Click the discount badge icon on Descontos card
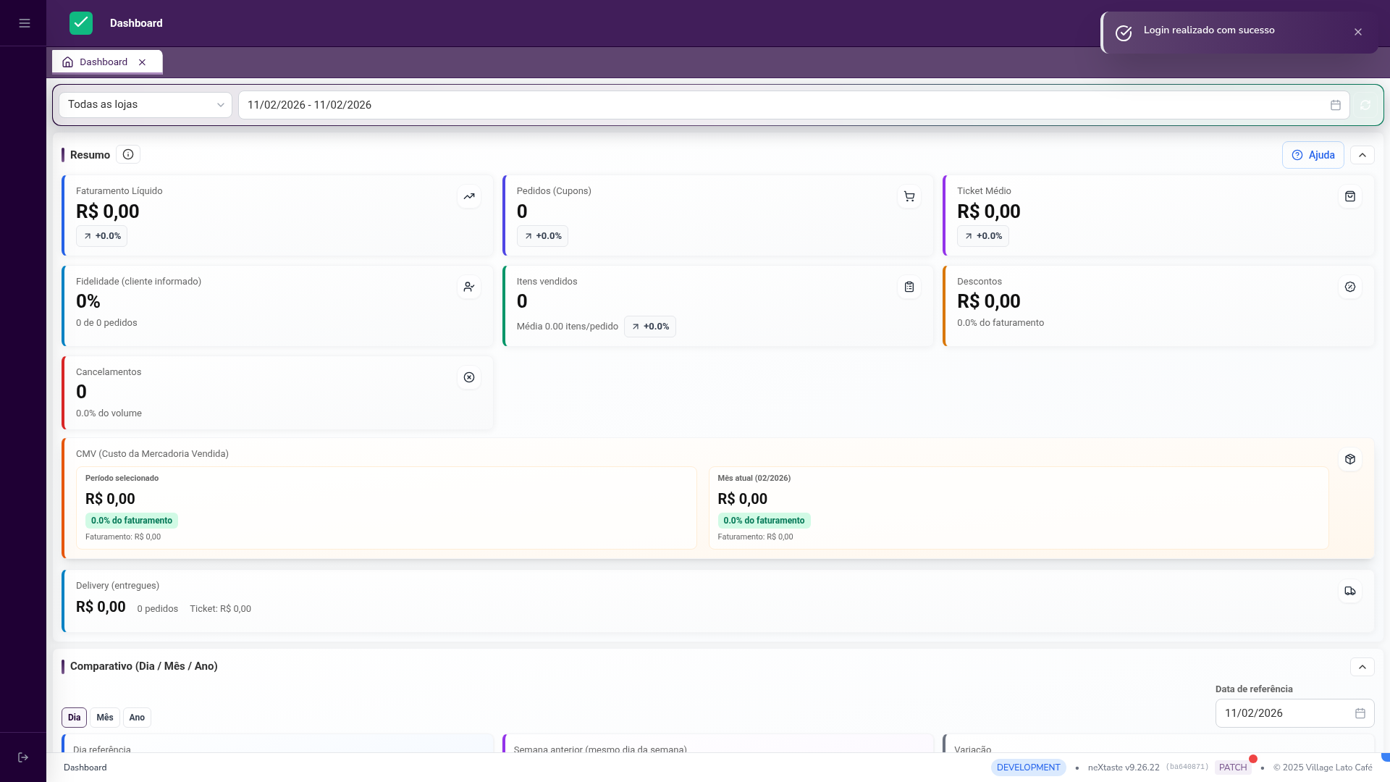The image size is (1390, 782). pyautogui.click(x=1349, y=287)
